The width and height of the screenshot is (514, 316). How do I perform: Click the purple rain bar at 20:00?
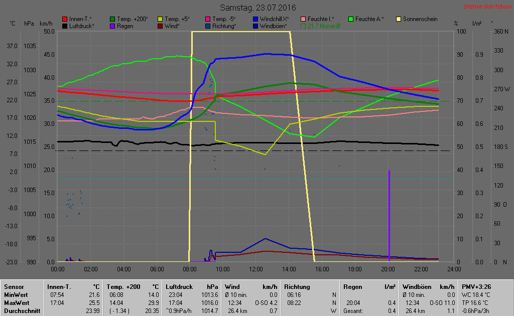(389, 216)
